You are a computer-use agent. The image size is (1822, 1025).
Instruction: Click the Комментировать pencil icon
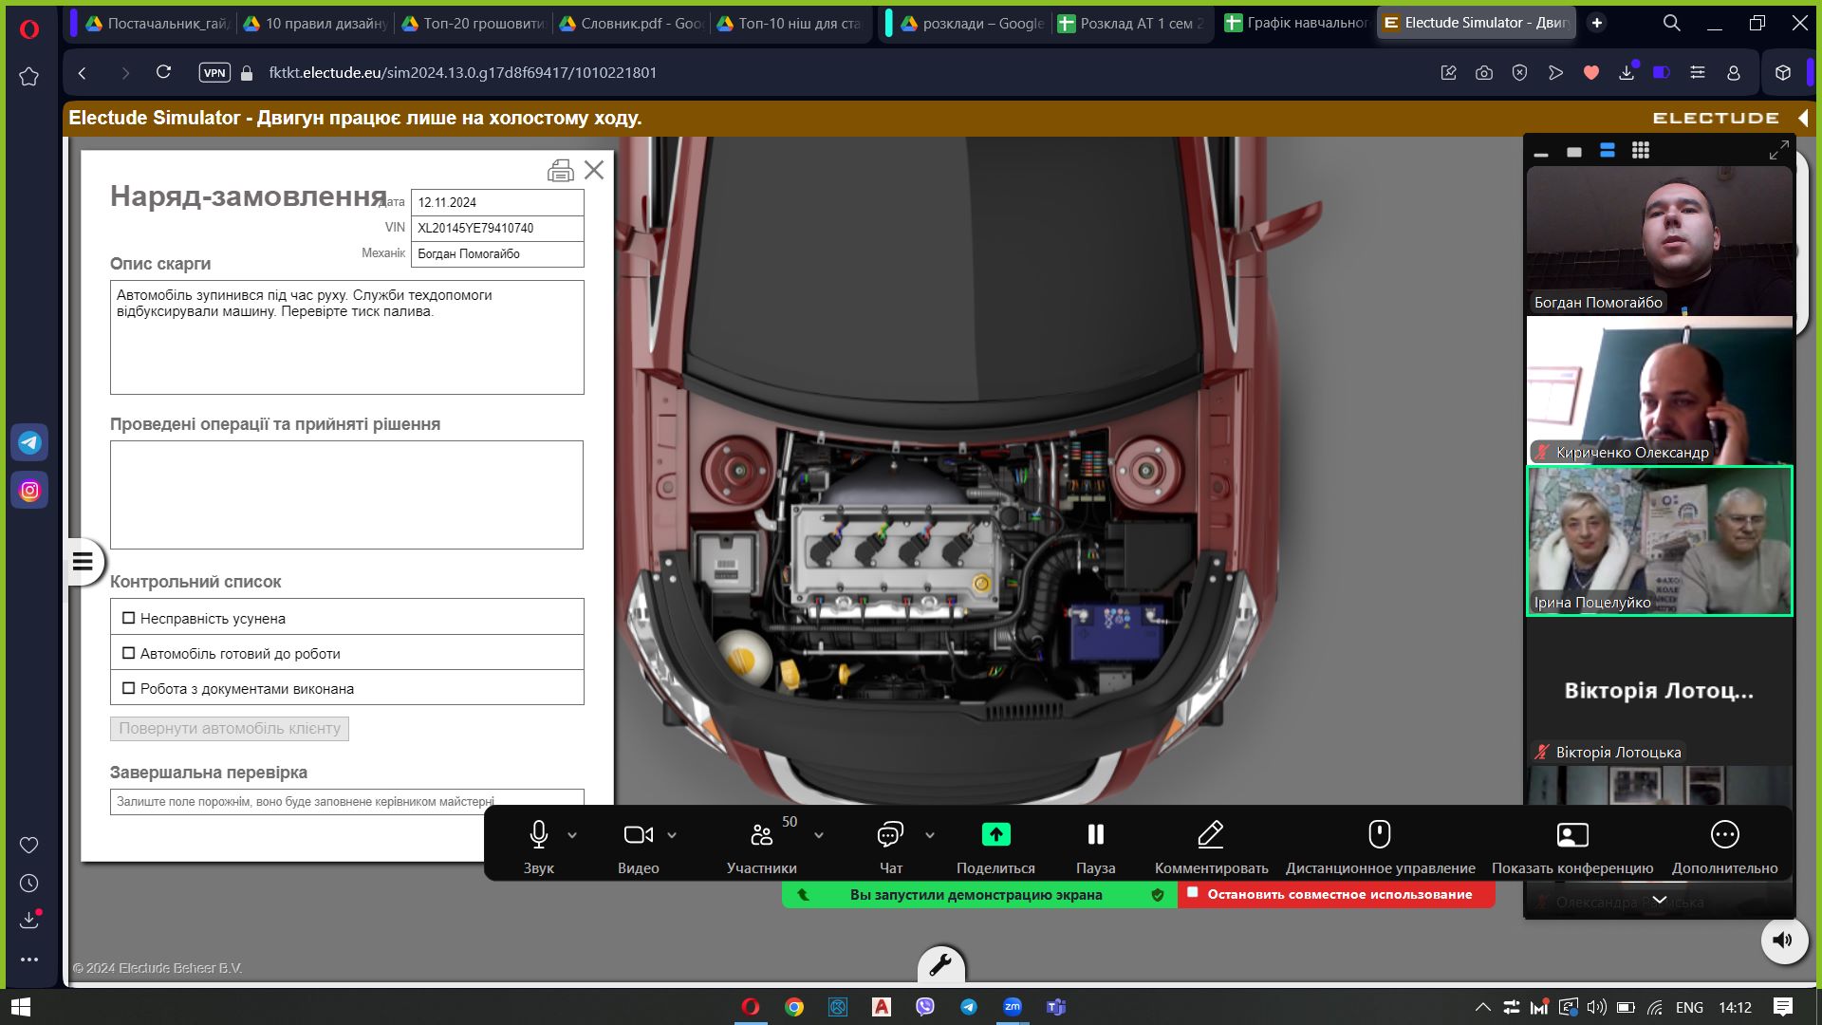pyautogui.click(x=1210, y=834)
